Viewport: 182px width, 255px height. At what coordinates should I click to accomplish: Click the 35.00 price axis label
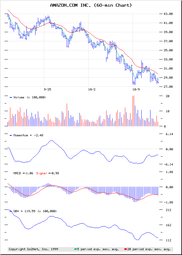click(x=168, y=50)
